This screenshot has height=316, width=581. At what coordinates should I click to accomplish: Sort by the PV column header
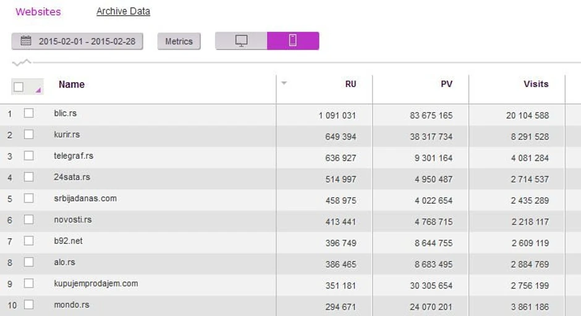point(446,85)
